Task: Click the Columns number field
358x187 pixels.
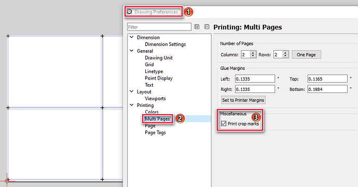Action: pos(245,55)
